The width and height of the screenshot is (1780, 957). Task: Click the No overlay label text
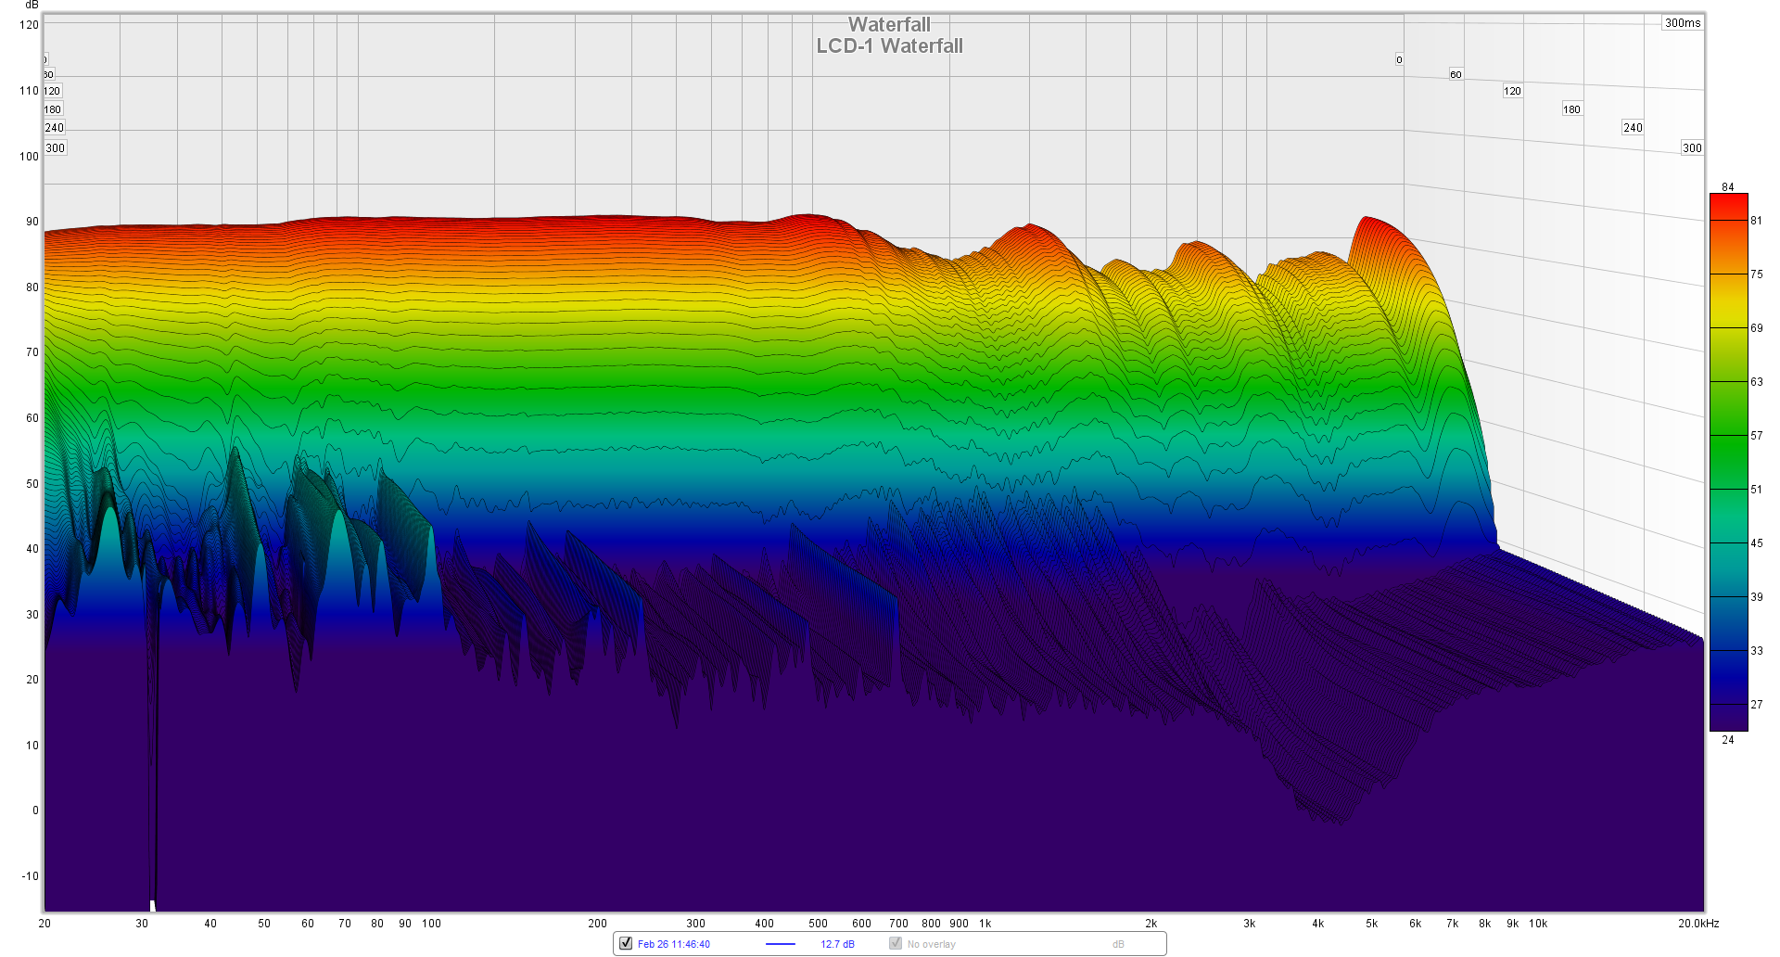point(932,944)
